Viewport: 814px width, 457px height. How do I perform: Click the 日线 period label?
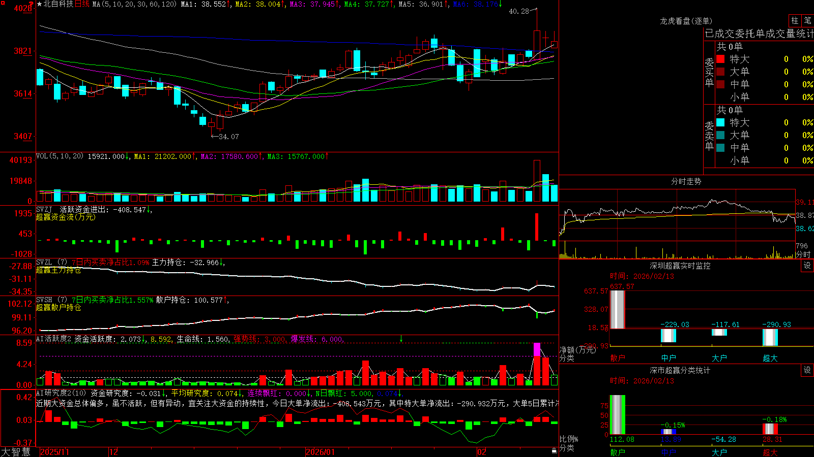[82, 4]
